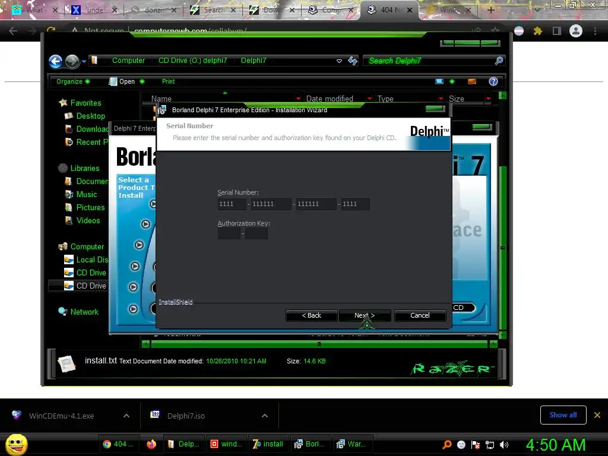Click the Next button in installation wizard

[x=365, y=315]
